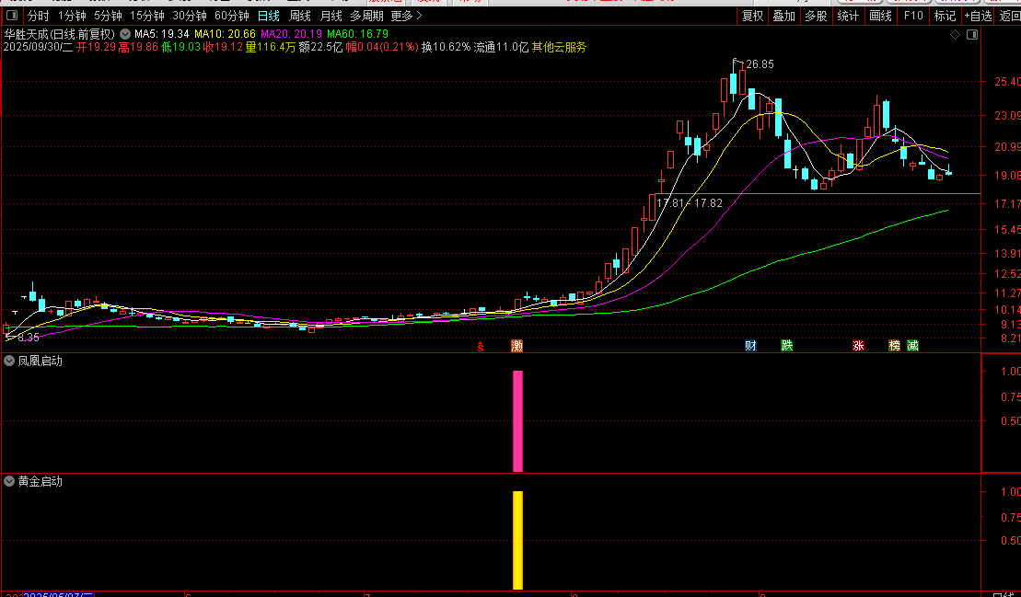The image size is (1021, 597).
Task: Click the MA60: 16.79 label
Action: [x=357, y=34]
